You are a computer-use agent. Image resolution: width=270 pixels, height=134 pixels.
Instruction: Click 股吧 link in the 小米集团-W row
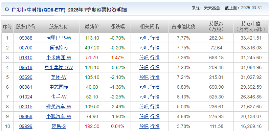tap(144, 58)
